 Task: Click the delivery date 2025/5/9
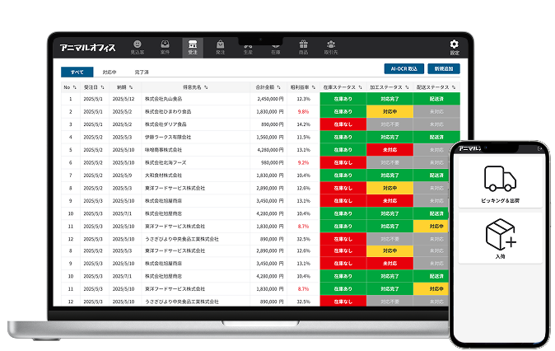(122, 175)
